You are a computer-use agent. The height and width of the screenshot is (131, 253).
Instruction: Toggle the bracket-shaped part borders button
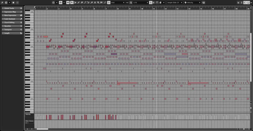point(157,3)
